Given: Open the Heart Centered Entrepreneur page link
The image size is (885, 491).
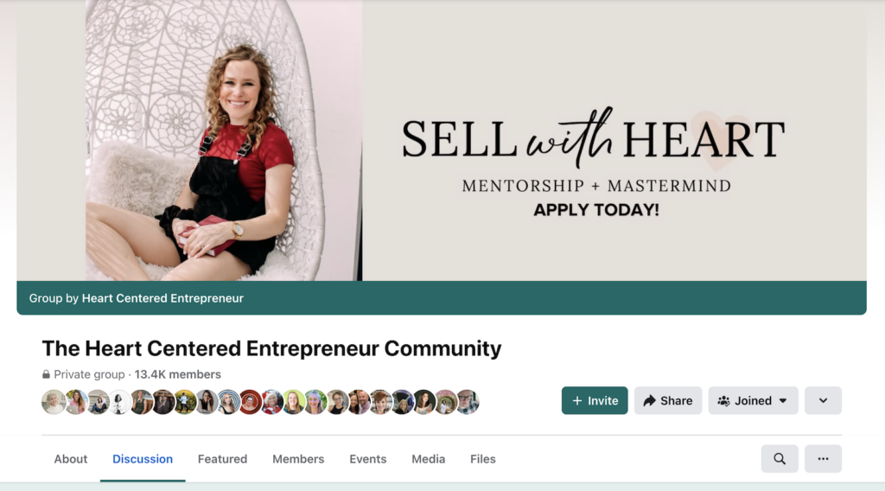Looking at the screenshot, I should (162, 298).
